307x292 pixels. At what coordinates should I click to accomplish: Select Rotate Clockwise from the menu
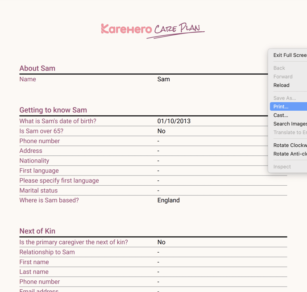[290, 145]
